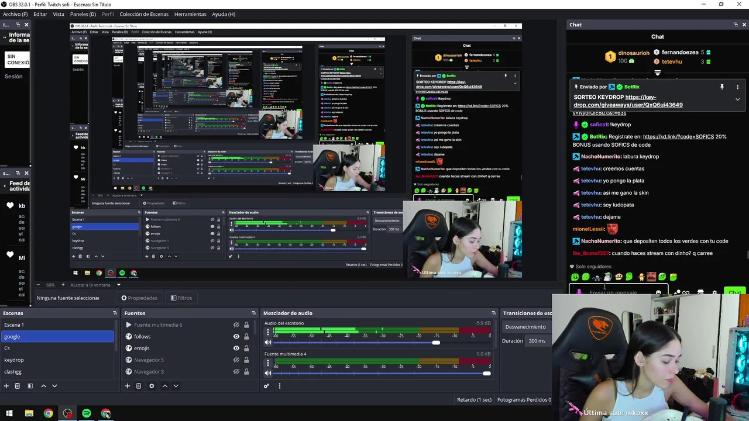Show the Navegador 5 source

[x=236, y=360]
